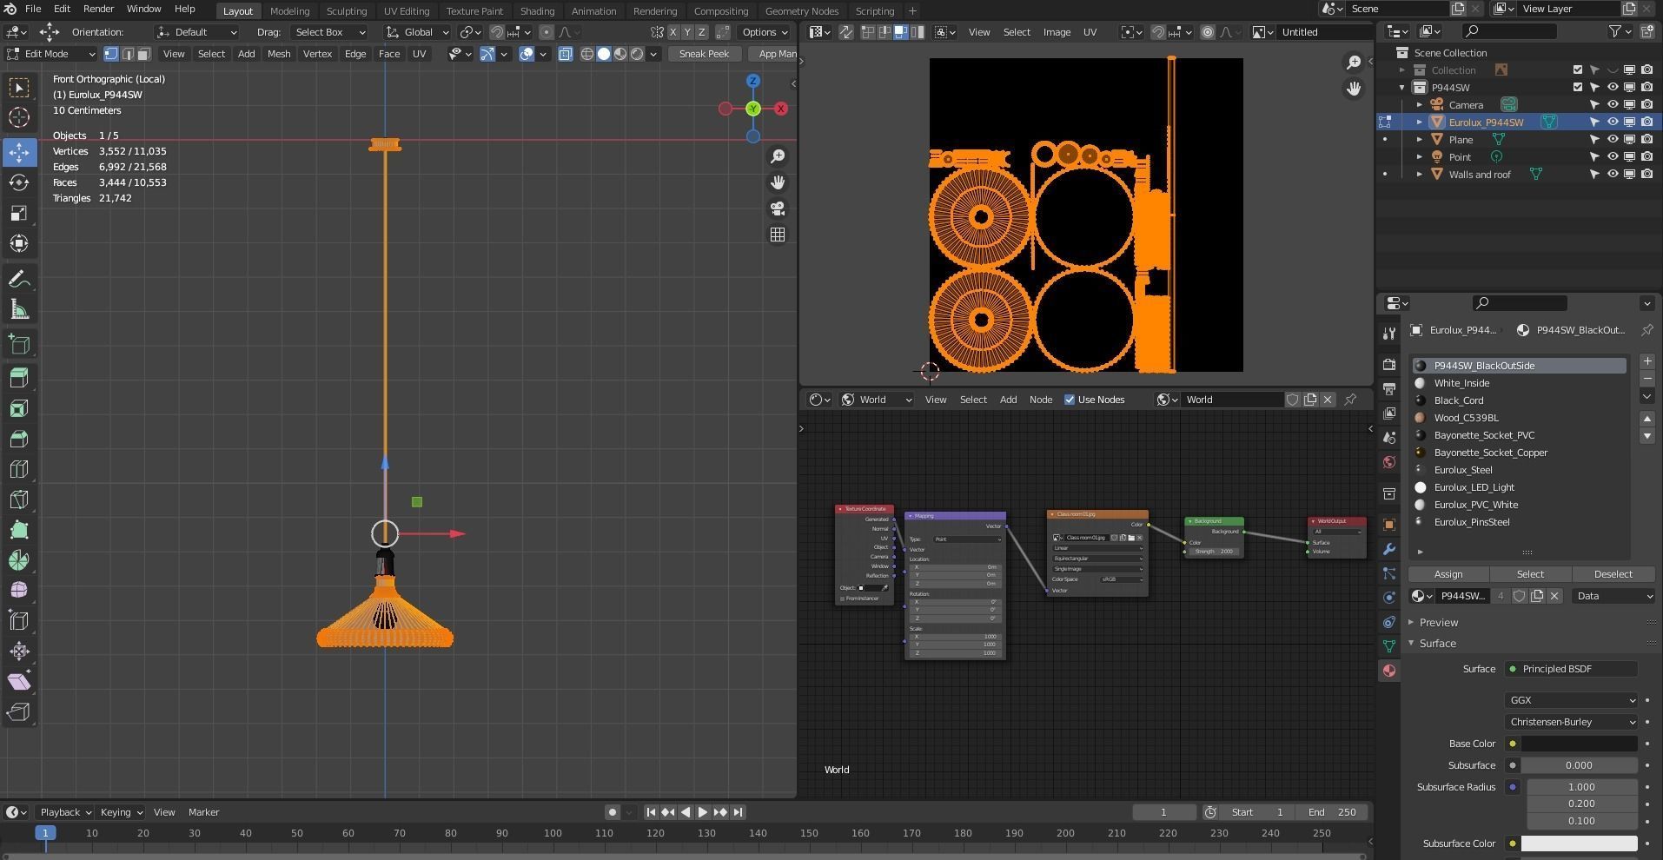Toggle camera view in viewport
This screenshot has width=1663, height=860.
[778, 208]
